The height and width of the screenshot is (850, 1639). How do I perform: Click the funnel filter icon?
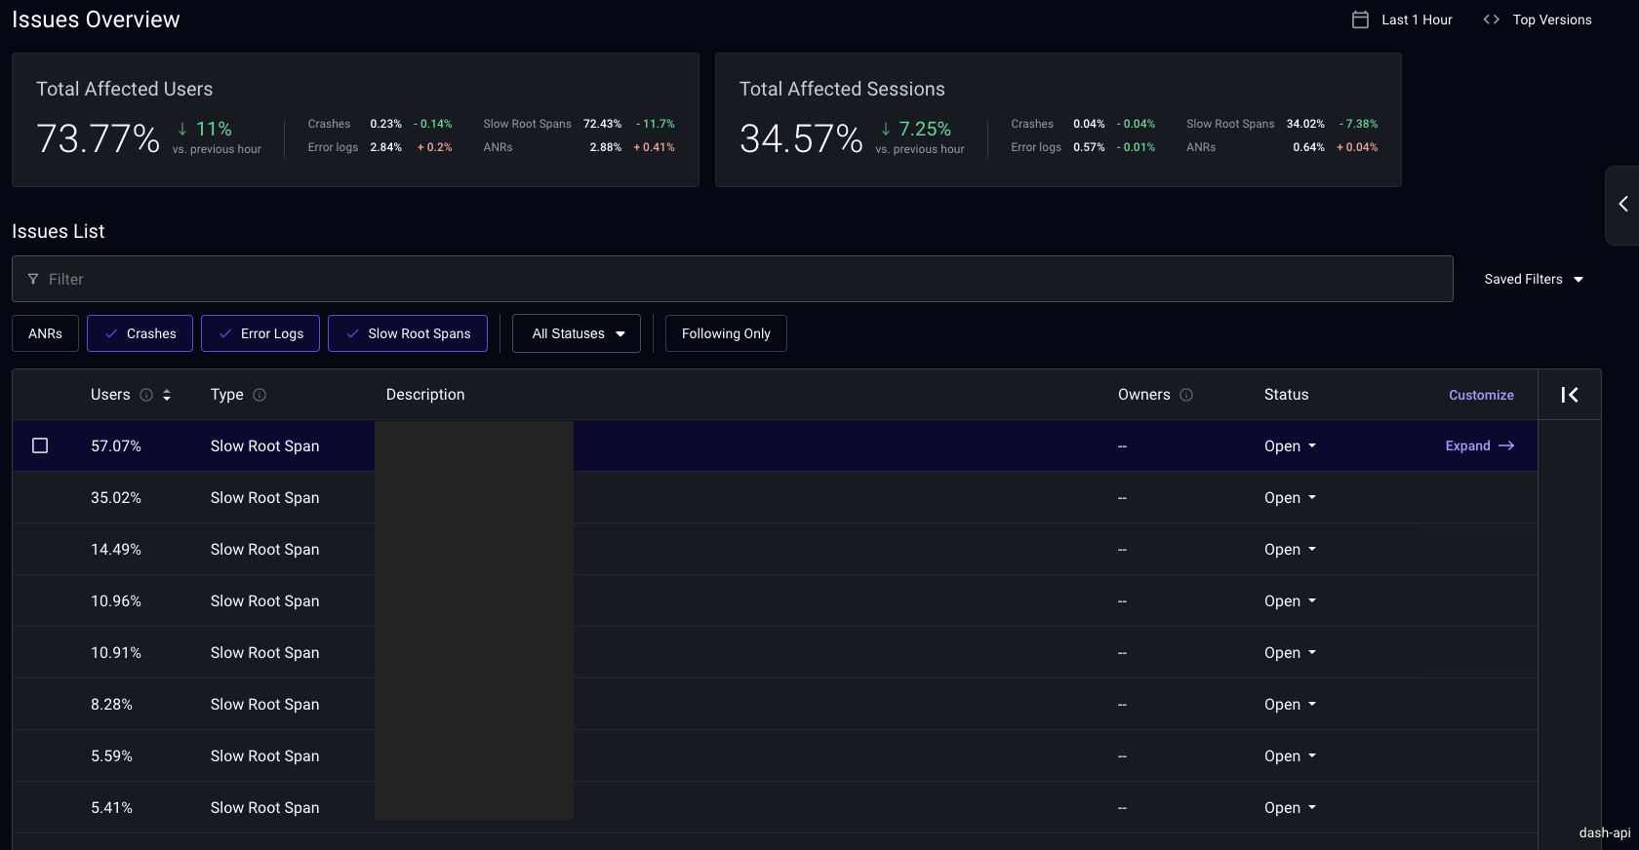click(33, 279)
